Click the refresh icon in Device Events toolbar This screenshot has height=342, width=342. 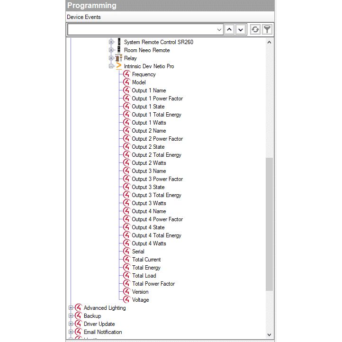[255, 29]
